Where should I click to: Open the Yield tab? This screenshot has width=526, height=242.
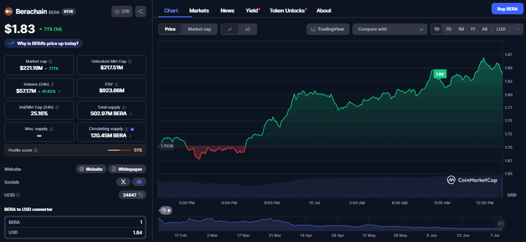pos(252,11)
